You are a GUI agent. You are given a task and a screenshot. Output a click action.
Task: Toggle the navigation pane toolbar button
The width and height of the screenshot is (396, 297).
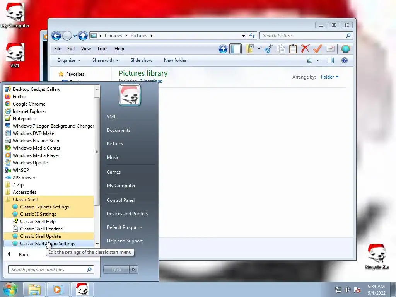click(236, 49)
